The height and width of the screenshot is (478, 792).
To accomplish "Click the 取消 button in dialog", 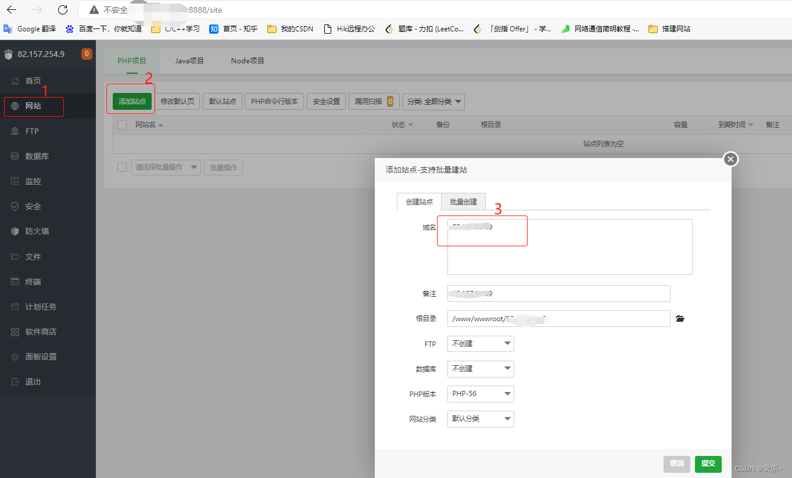I will coord(677,463).
